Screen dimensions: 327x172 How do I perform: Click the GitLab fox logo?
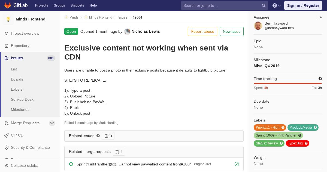point(8,5)
